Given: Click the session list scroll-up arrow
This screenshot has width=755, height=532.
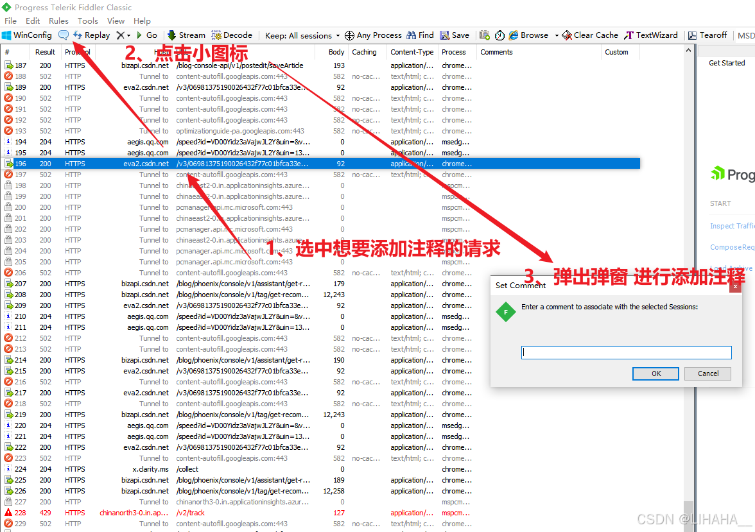Looking at the screenshot, I should coord(688,50).
